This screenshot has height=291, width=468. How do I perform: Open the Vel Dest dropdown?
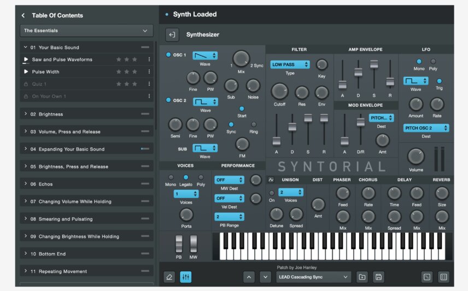229,198
